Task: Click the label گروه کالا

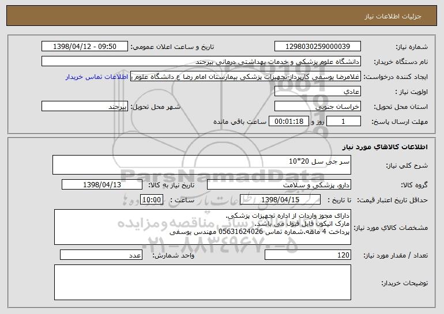Action: (414, 186)
